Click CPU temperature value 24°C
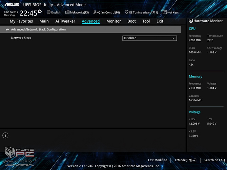Viewport: 227px width, 170px height. coord(210,40)
